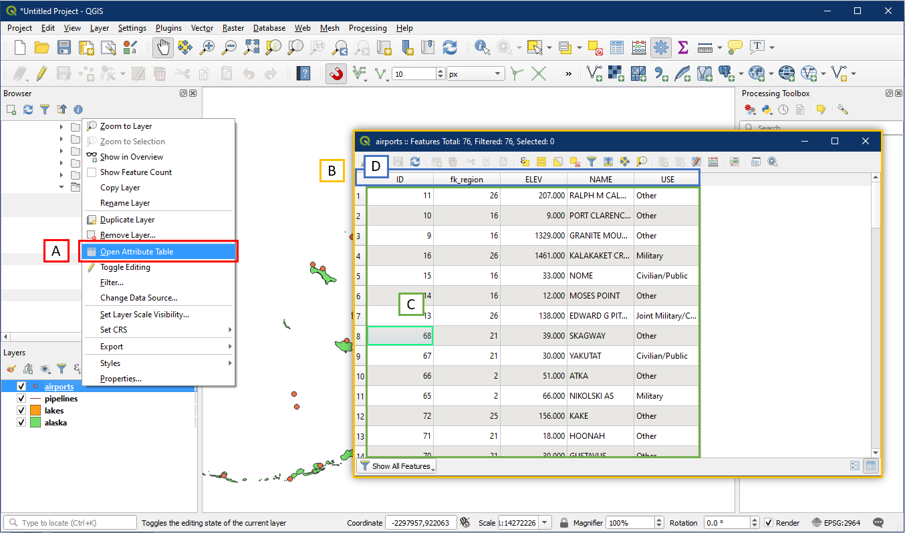Image resolution: width=905 pixels, height=533 pixels.
Task: Disable the Render checkbox in status bar
Action: [x=769, y=523]
